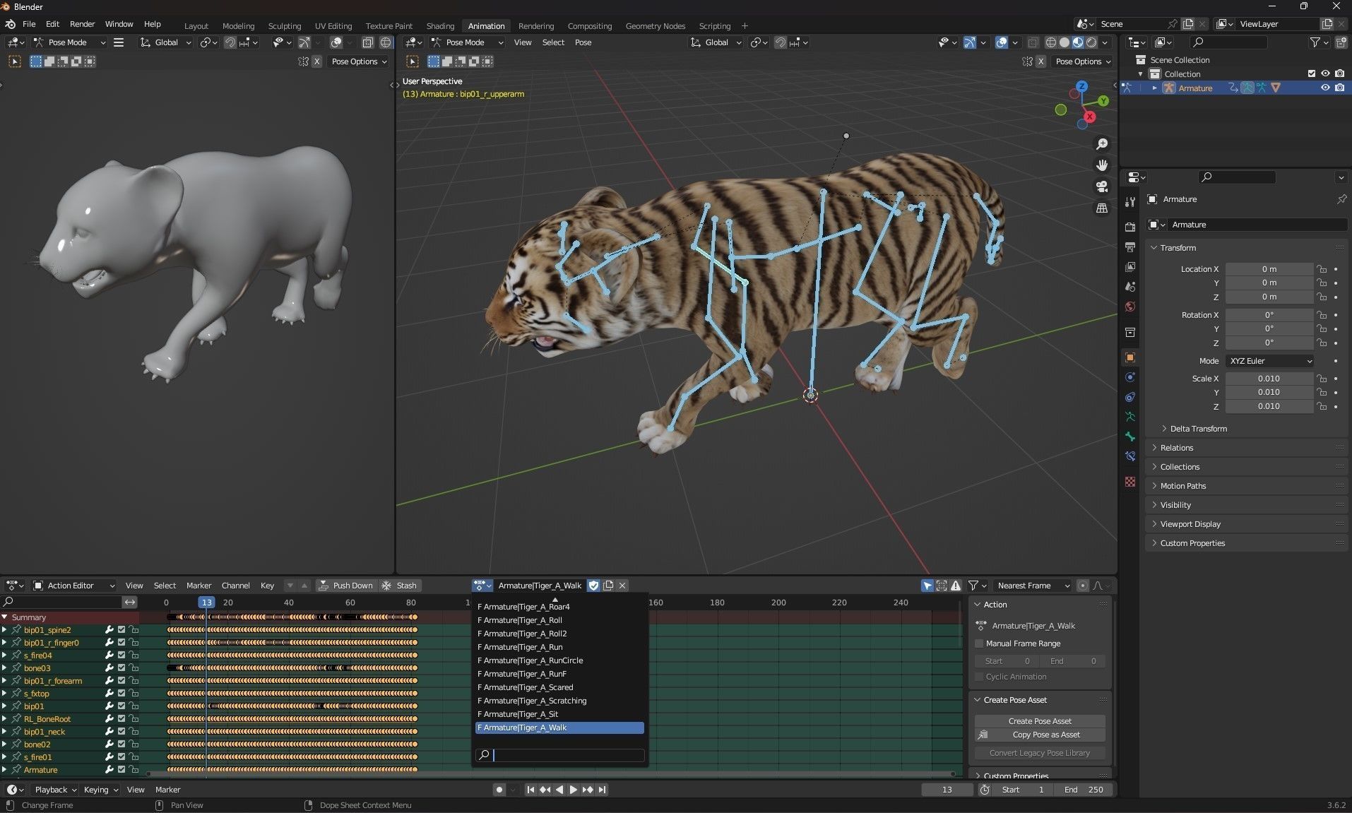Toggle lock on Location X
The height and width of the screenshot is (813, 1352).
1321,269
